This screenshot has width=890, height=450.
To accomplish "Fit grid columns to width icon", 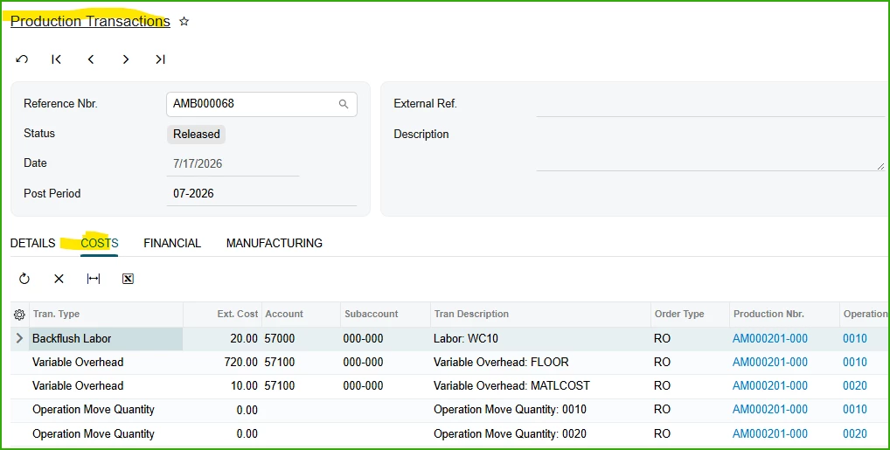I will coord(94,279).
